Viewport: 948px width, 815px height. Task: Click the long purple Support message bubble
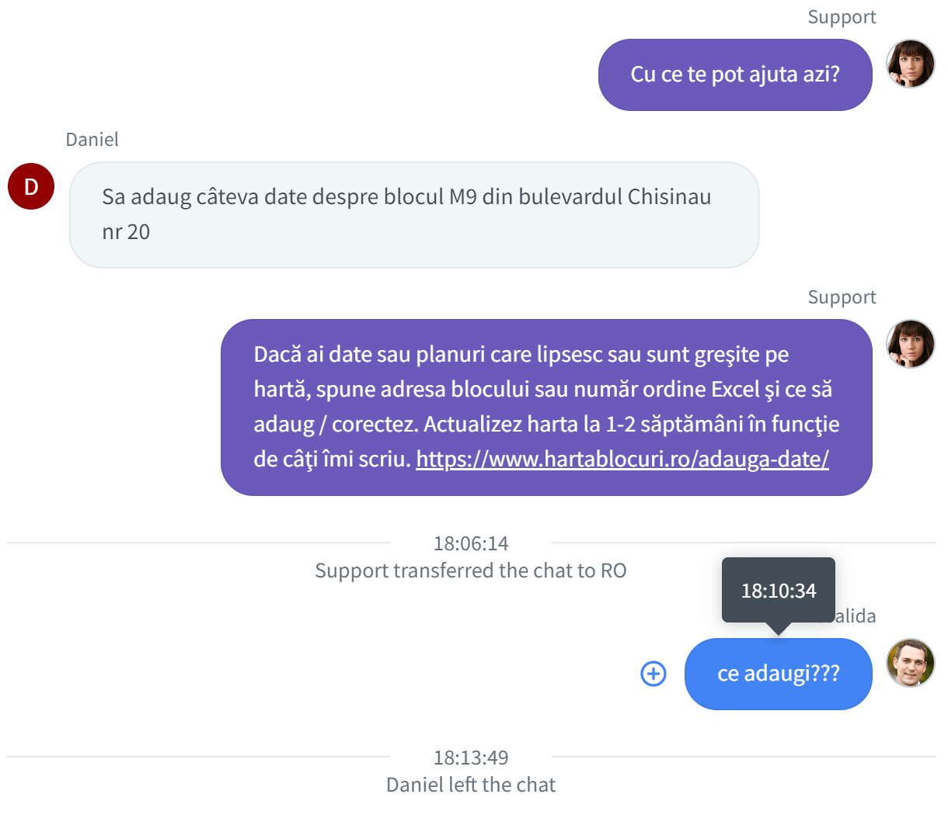click(x=546, y=407)
